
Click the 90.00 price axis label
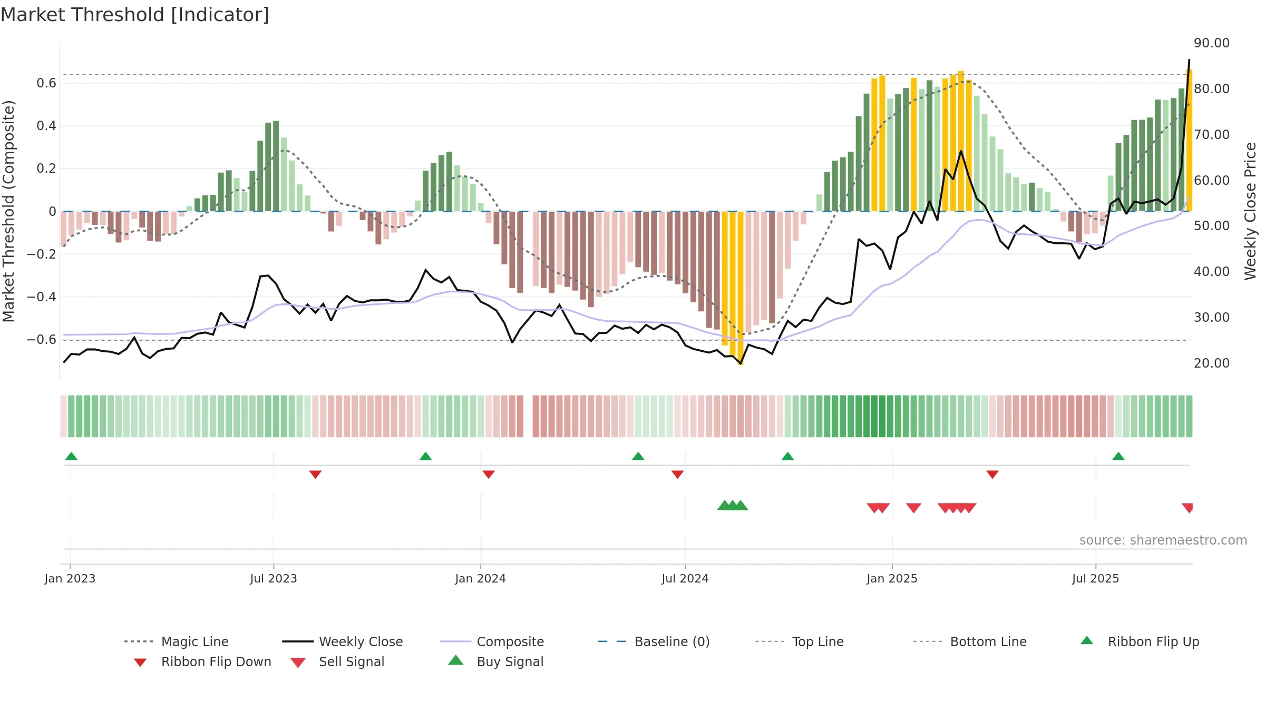pos(1211,43)
